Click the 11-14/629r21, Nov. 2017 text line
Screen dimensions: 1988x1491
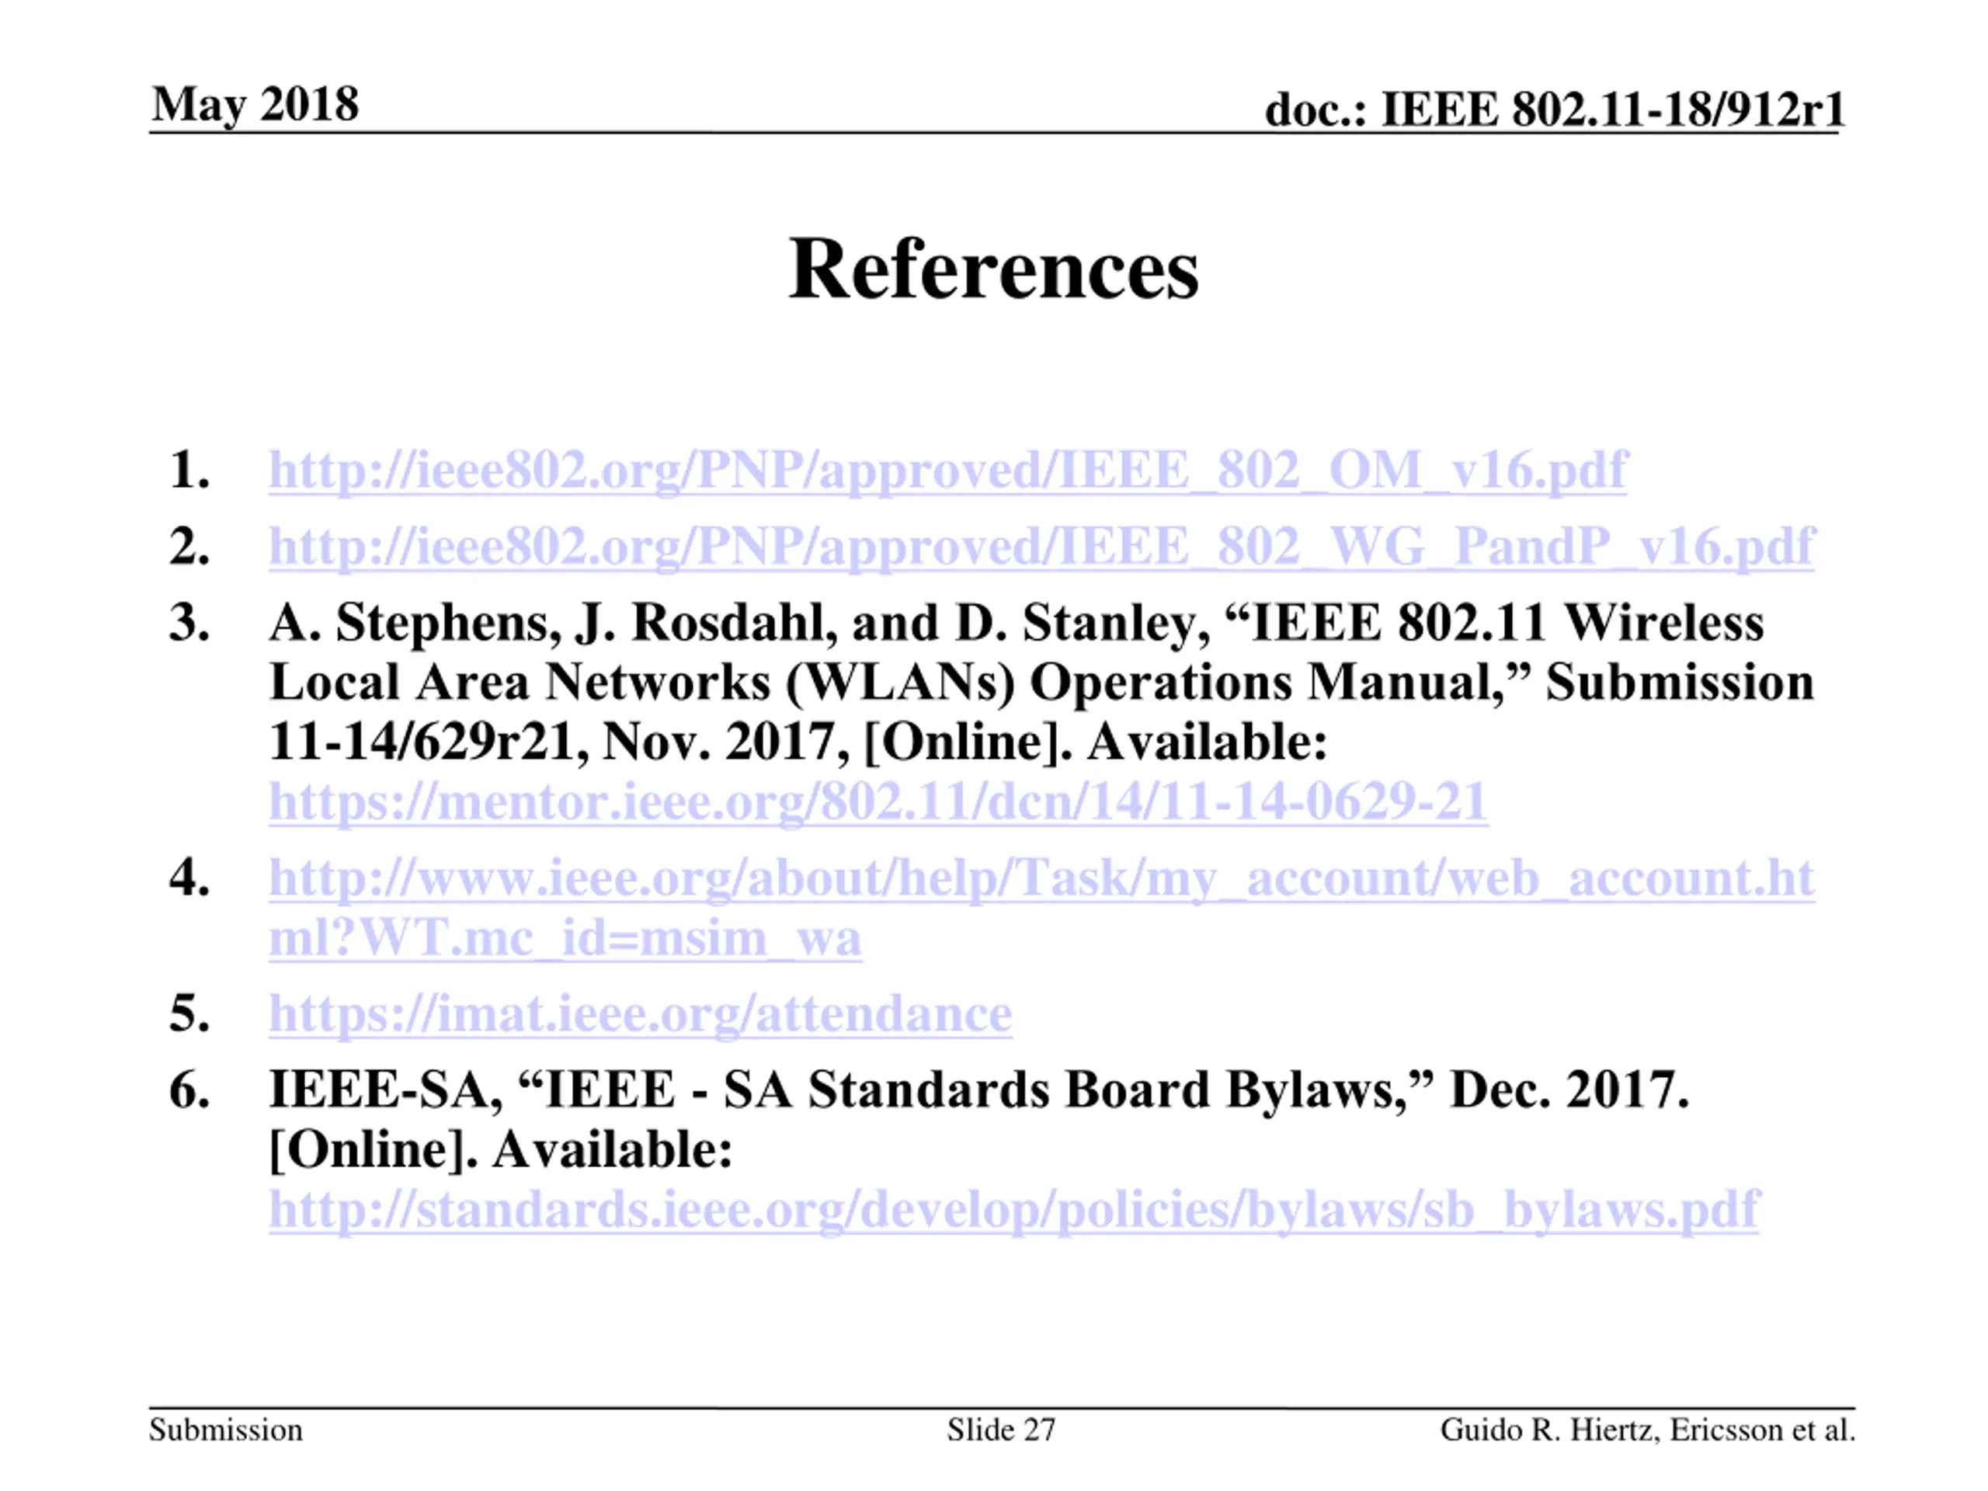798,742
